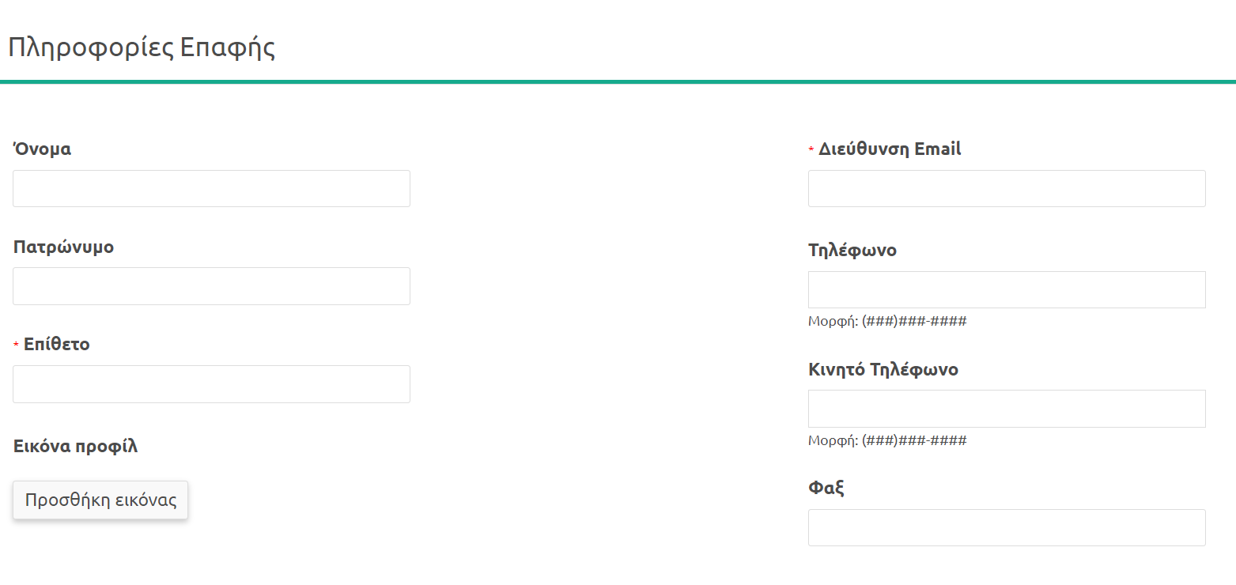Click the Πληροφορίες Επαφής section heading

(x=142, y=47)
